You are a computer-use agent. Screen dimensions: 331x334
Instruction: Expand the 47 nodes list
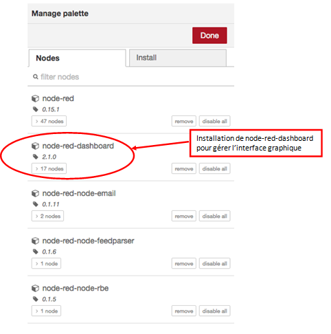click(49, 121)
